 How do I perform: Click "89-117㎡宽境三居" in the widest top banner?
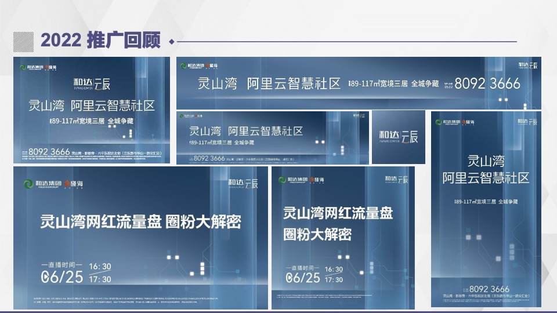point(378,83)
